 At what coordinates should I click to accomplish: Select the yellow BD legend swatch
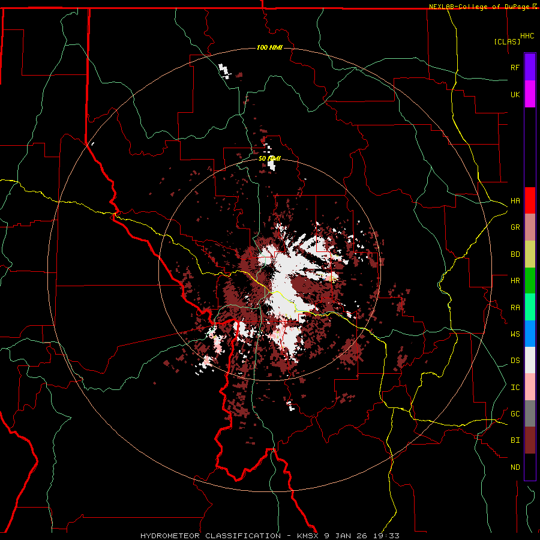tap(530, 254)
